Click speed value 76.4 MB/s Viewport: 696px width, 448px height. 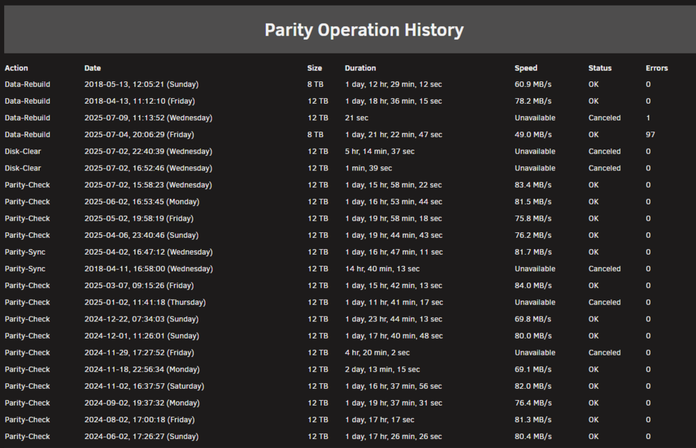click(x=533, y=403)
